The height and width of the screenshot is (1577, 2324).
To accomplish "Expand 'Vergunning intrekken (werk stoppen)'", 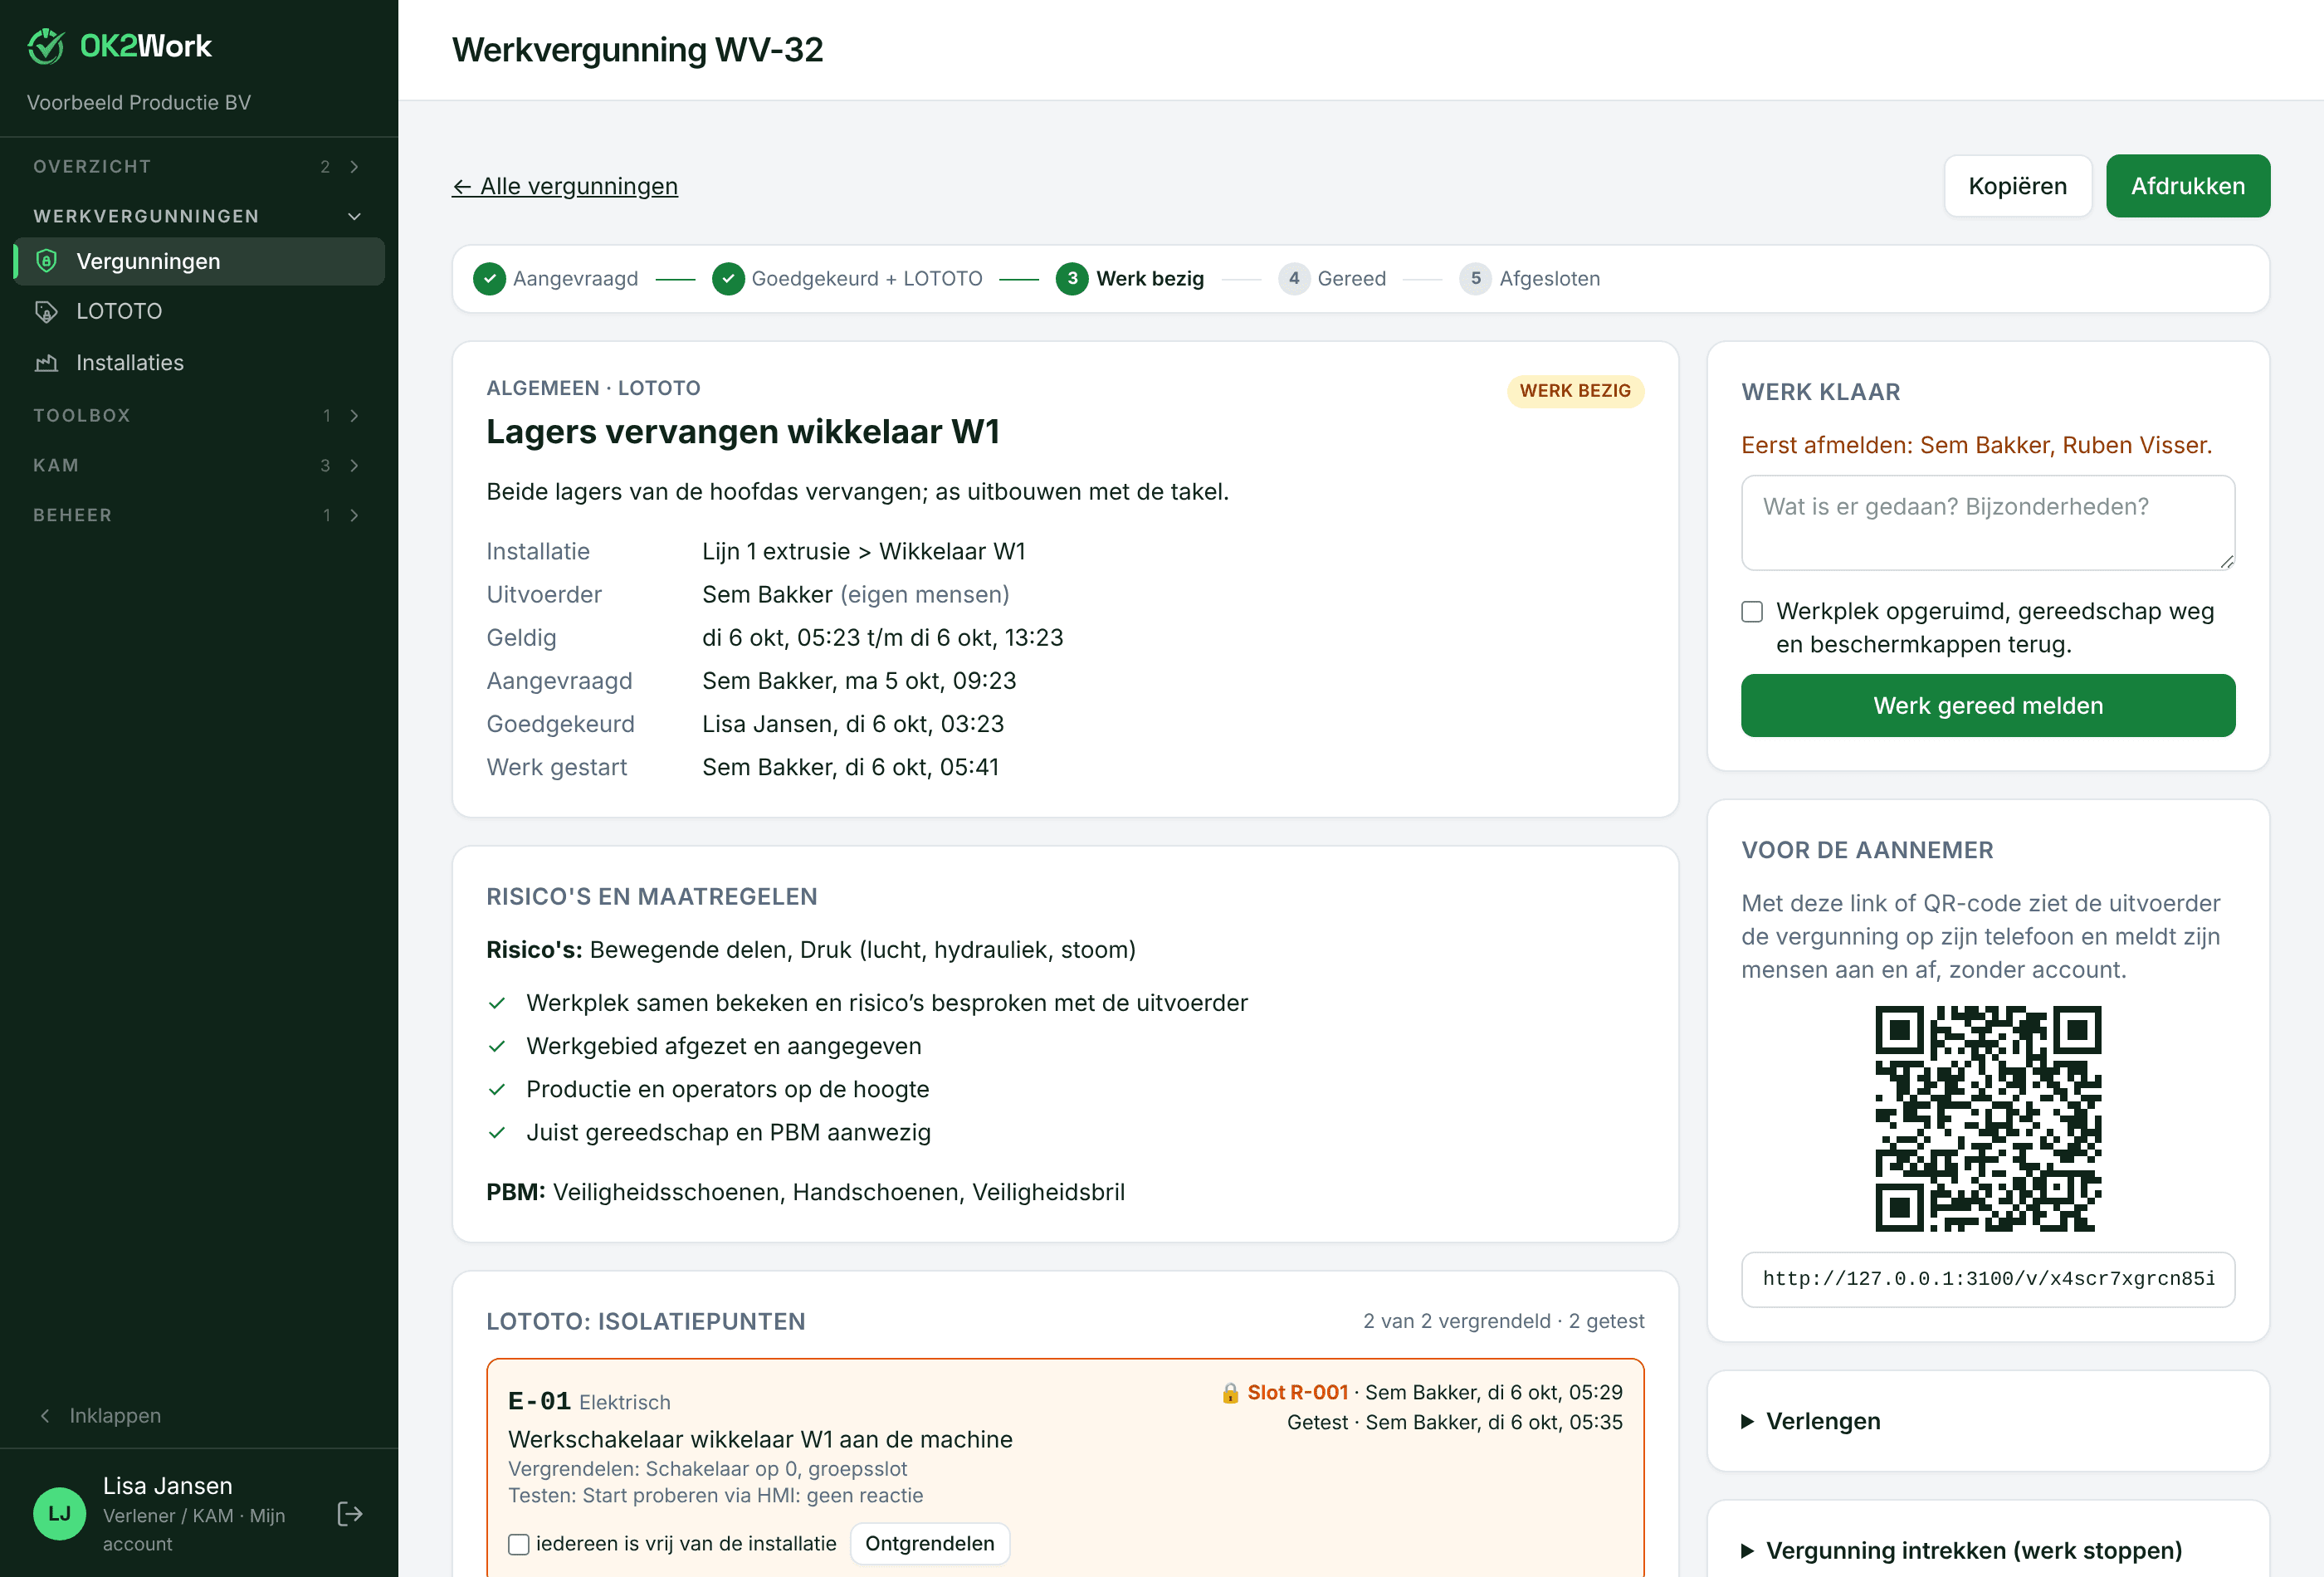I will point(1961,1550).
